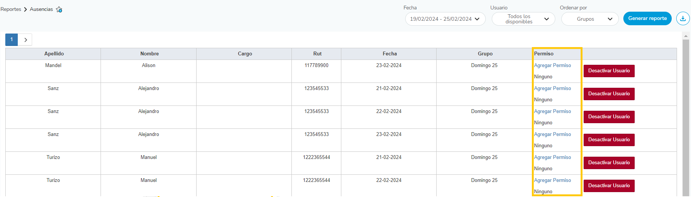Click the scrollbar up arrow
This screenshot has width=691, height=197.
coord(686,36)
